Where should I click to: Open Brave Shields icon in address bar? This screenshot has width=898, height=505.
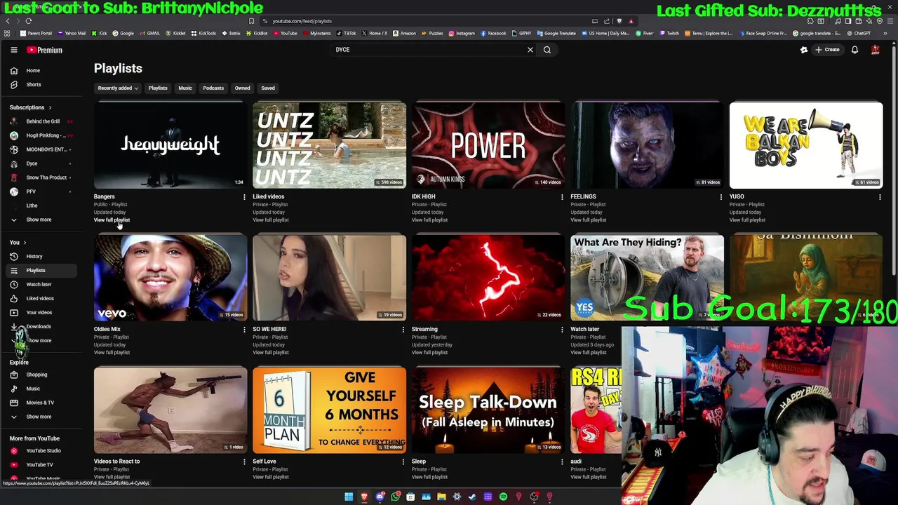point(619,21)
